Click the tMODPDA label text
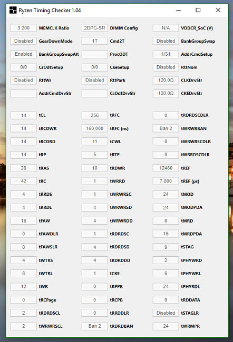 click(x=192, y=207)
